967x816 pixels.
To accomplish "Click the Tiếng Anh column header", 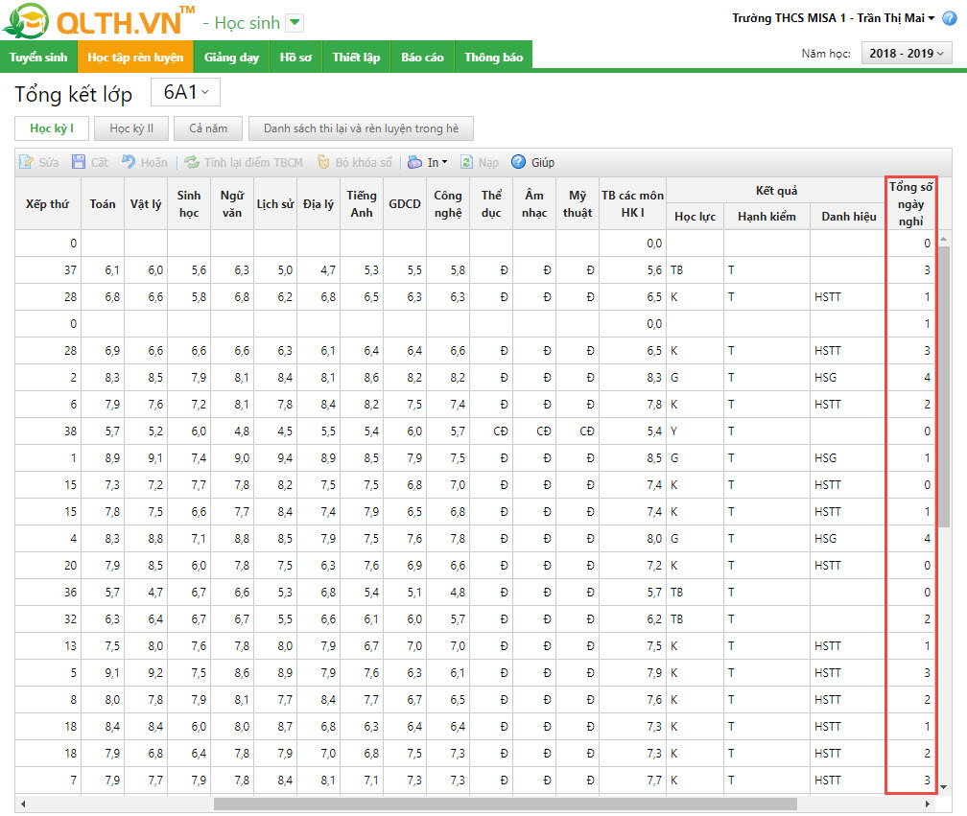I will [362, 203].
